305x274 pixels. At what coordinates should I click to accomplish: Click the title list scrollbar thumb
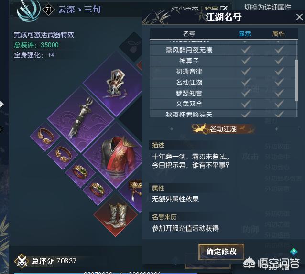297,80
